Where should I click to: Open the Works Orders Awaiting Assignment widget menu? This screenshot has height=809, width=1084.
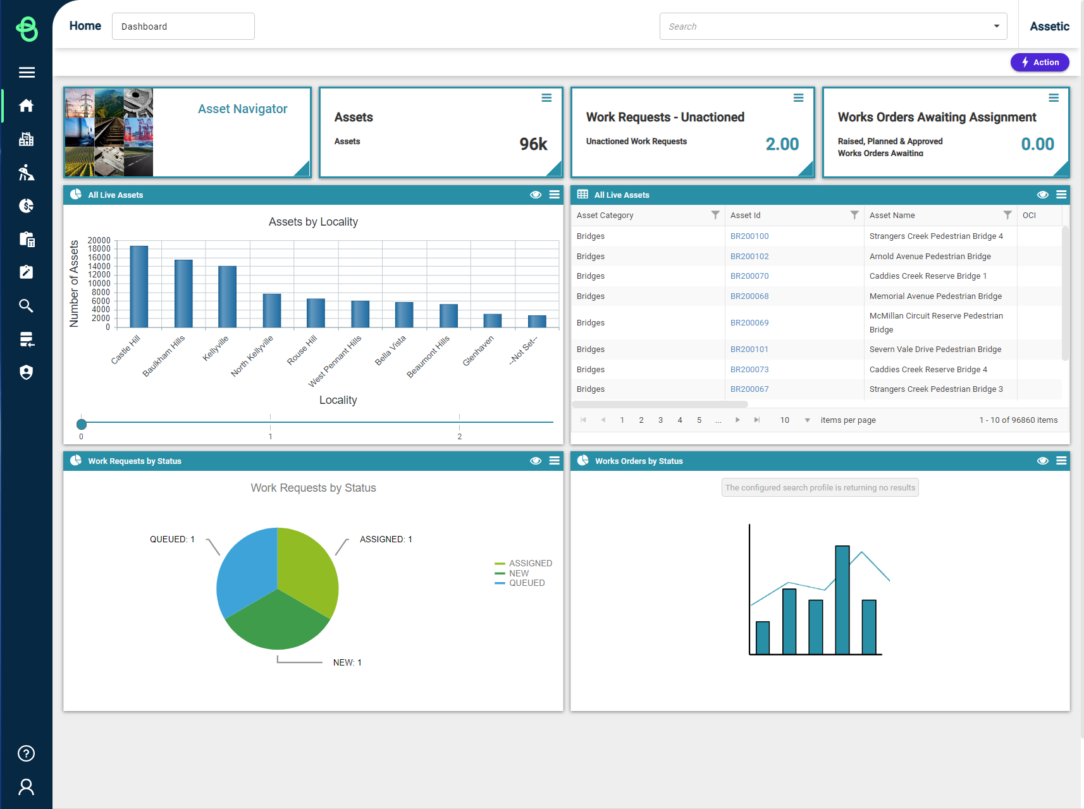[x=1054, y=97]
